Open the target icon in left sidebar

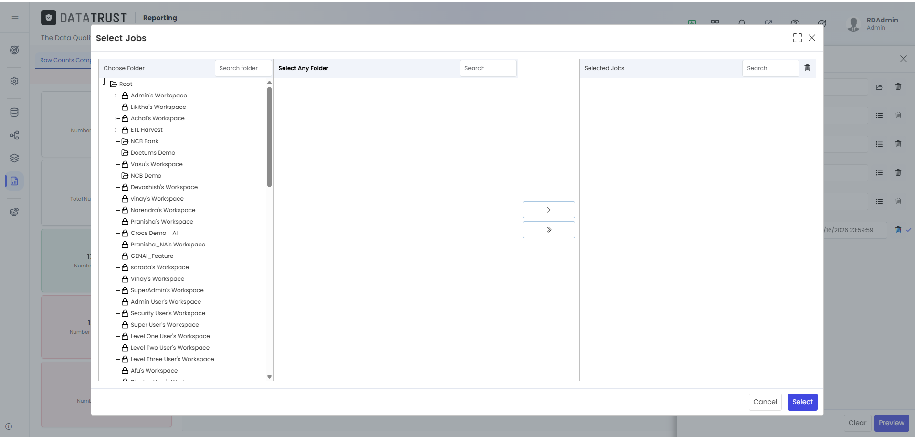14,50
